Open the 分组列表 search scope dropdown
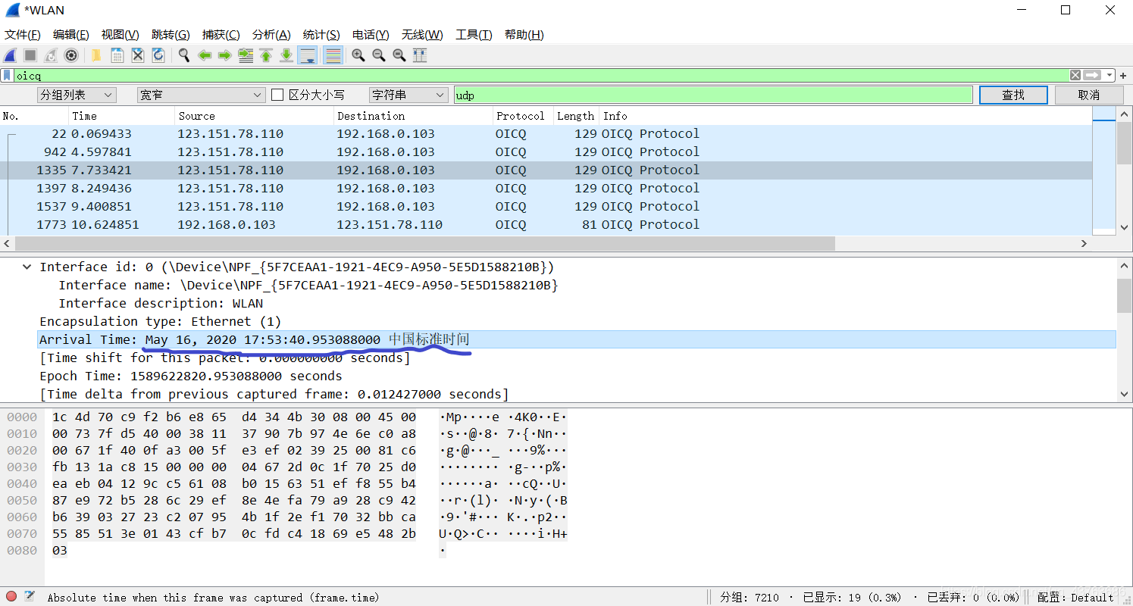1133x606 pixels. coord(77,95)
